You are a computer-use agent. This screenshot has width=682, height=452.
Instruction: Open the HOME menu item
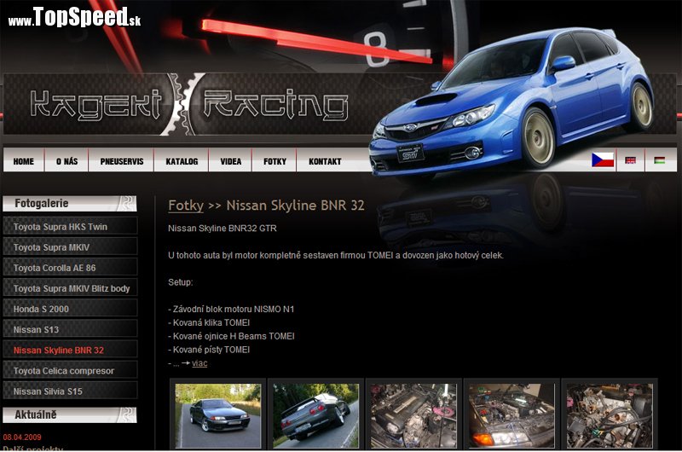(x=24, y=161)
